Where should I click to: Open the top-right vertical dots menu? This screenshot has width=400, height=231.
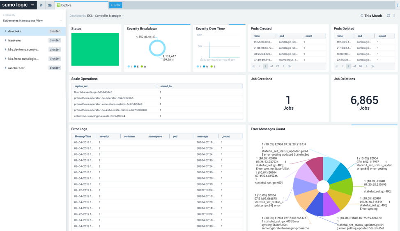coord(398,5)
